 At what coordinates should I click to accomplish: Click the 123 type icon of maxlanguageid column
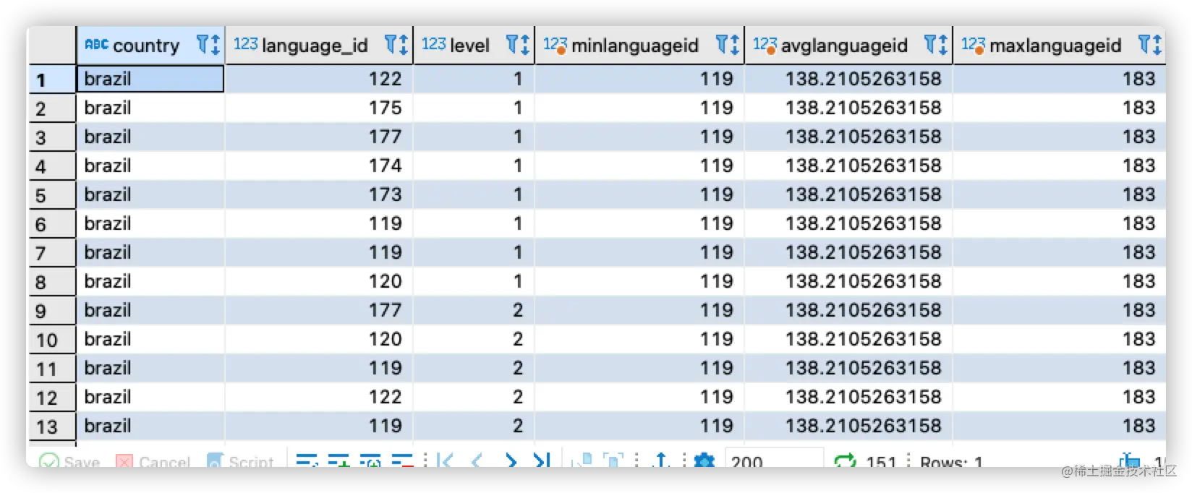(973, 45)
